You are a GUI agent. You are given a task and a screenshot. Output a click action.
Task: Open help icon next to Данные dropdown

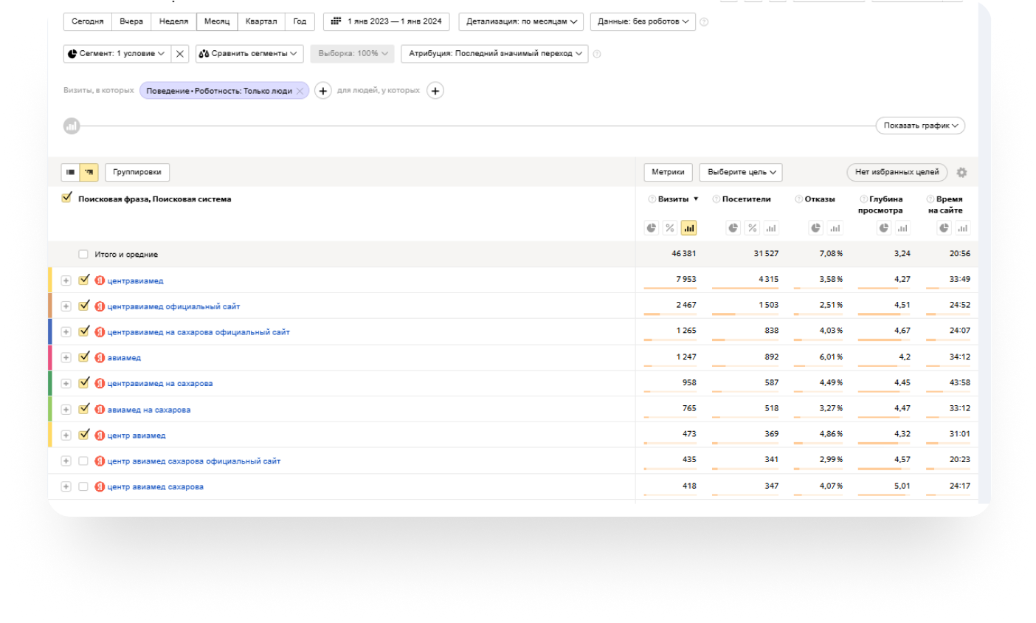point(704,22)
